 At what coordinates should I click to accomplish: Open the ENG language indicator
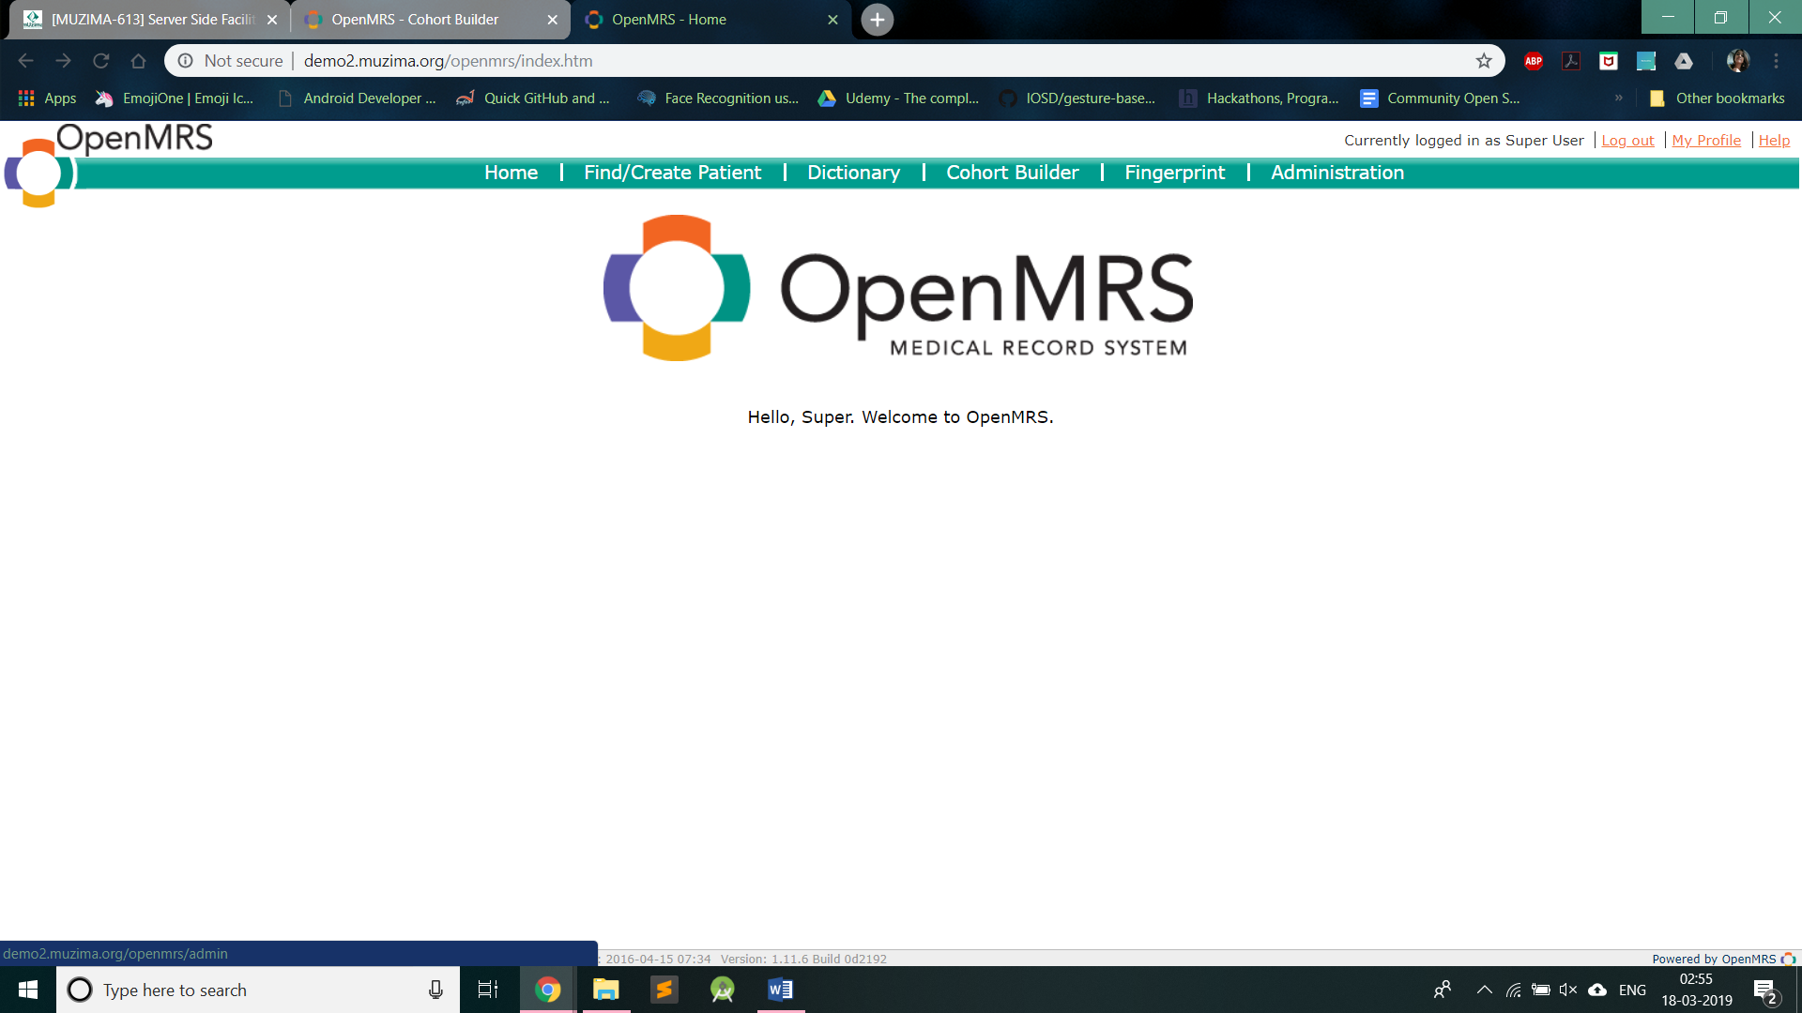(x=1632, y=990)
